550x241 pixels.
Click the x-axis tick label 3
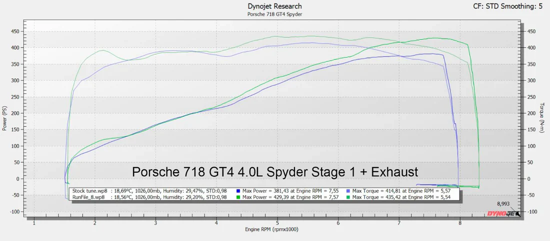[x=155, y=223]
